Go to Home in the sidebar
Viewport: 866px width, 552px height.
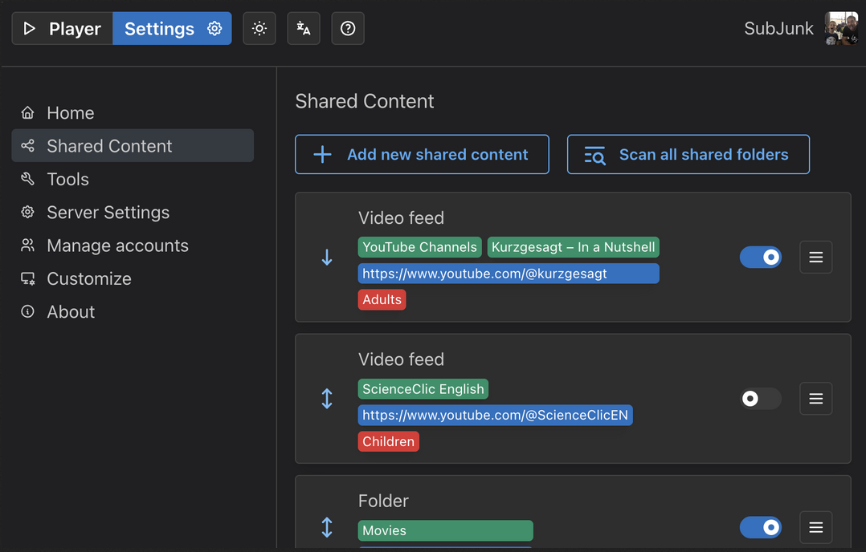pyautogui.click(x=133, y=112)
